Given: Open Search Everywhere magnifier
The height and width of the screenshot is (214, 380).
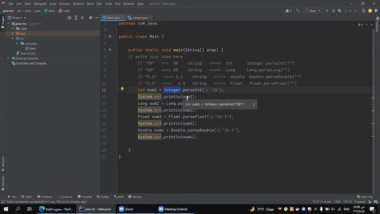Looking at the screenshot, I should [363, 11].
